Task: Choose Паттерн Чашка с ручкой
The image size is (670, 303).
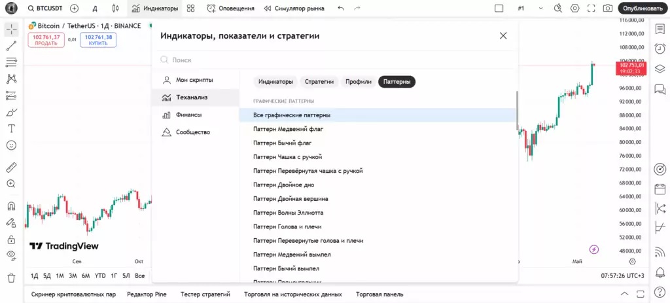Action: pos(378,157)
